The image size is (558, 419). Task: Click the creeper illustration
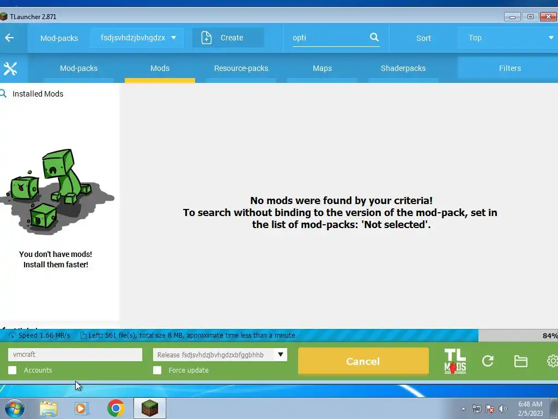tap(57, 191)
